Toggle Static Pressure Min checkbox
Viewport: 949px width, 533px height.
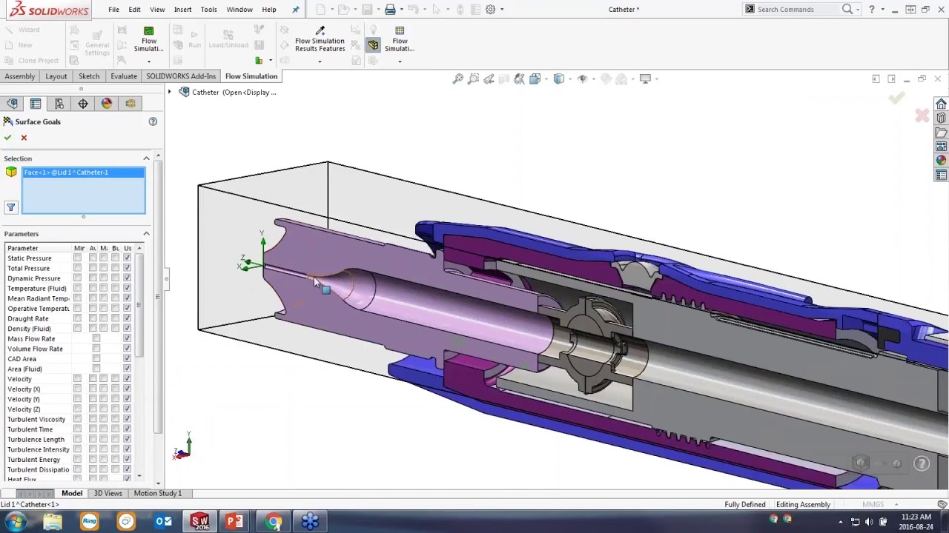pos(78,258)
